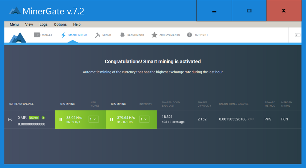Click the 0.001505526188 unconfirmed balance

(232, 119)
